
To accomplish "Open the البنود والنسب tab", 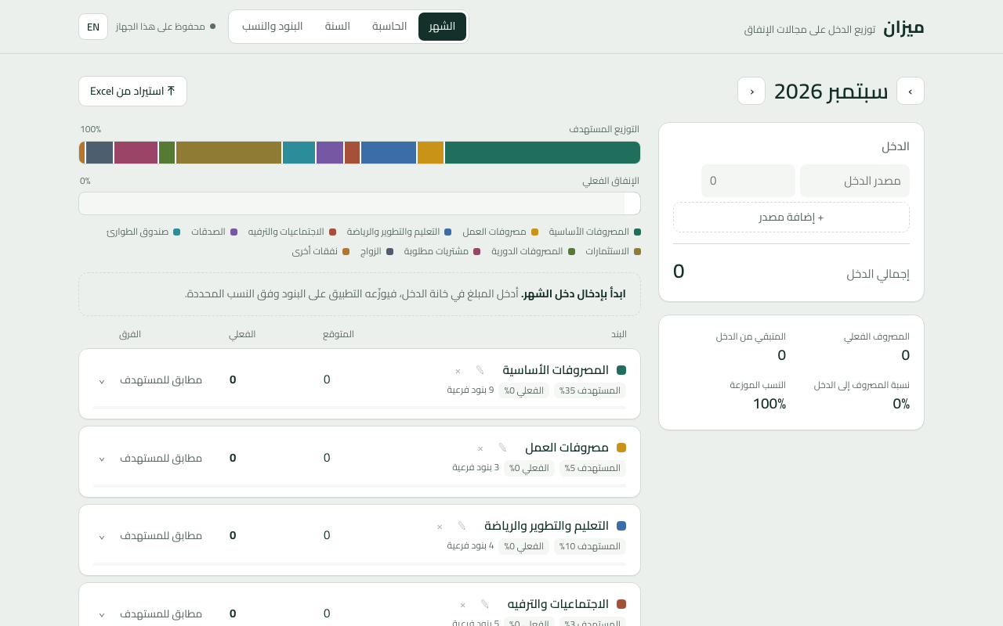I will tap(272, 27).
